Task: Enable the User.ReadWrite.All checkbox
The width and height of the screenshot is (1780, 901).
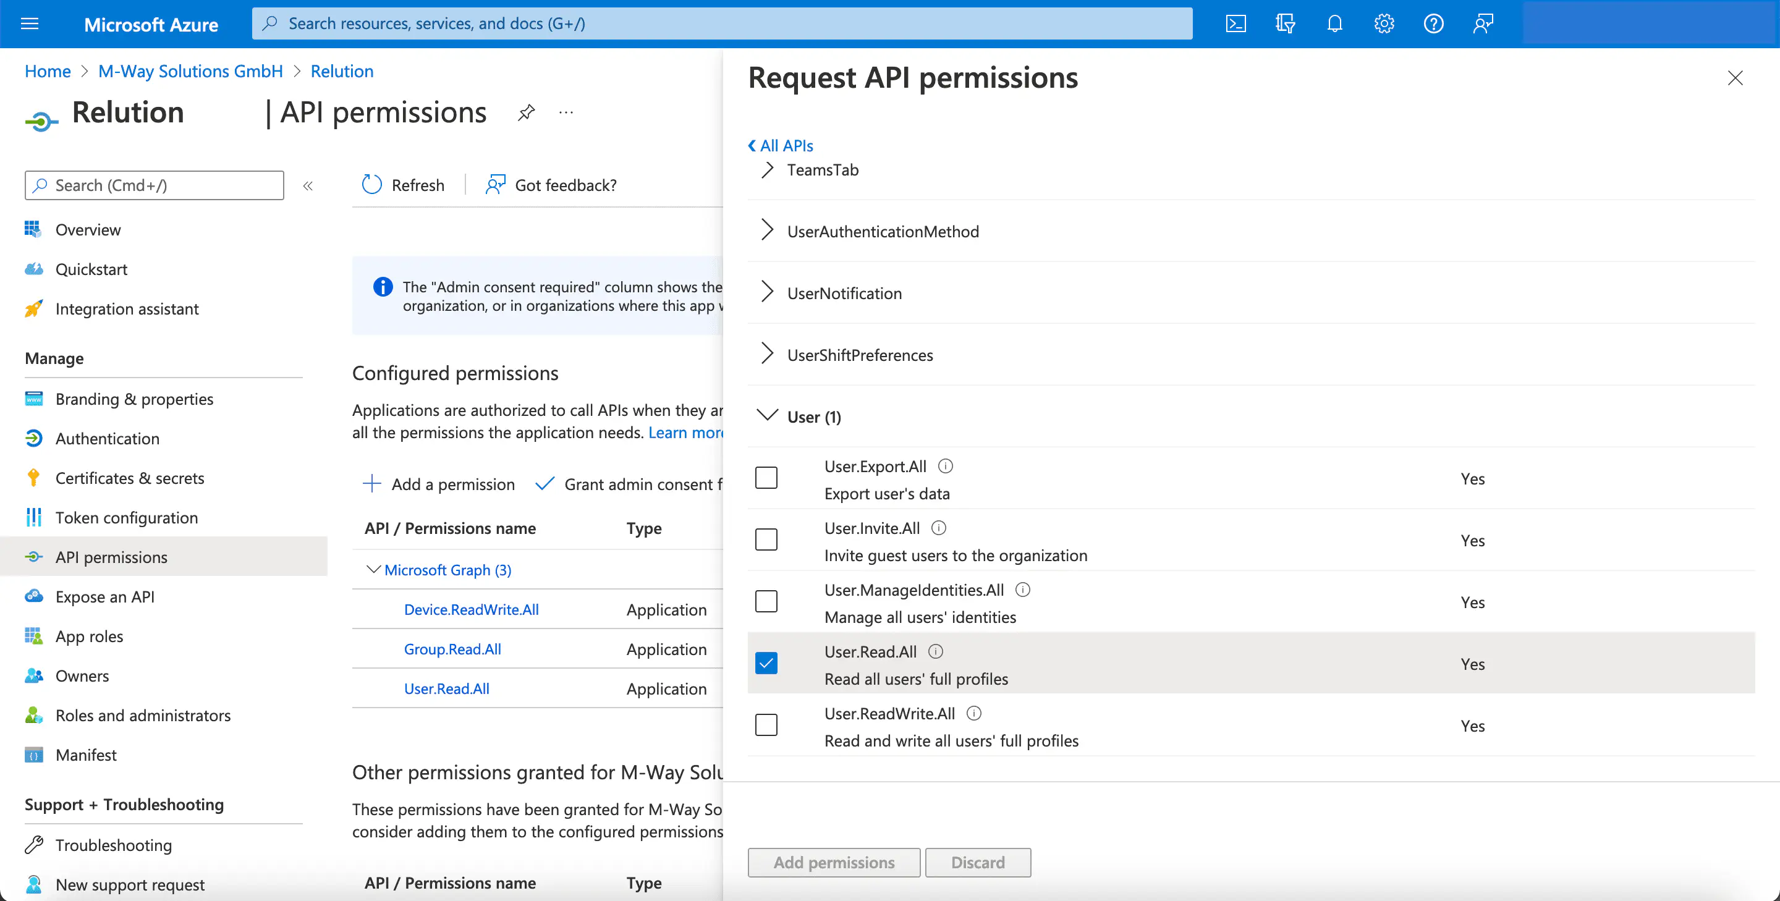Action: [x=766, y=725]
